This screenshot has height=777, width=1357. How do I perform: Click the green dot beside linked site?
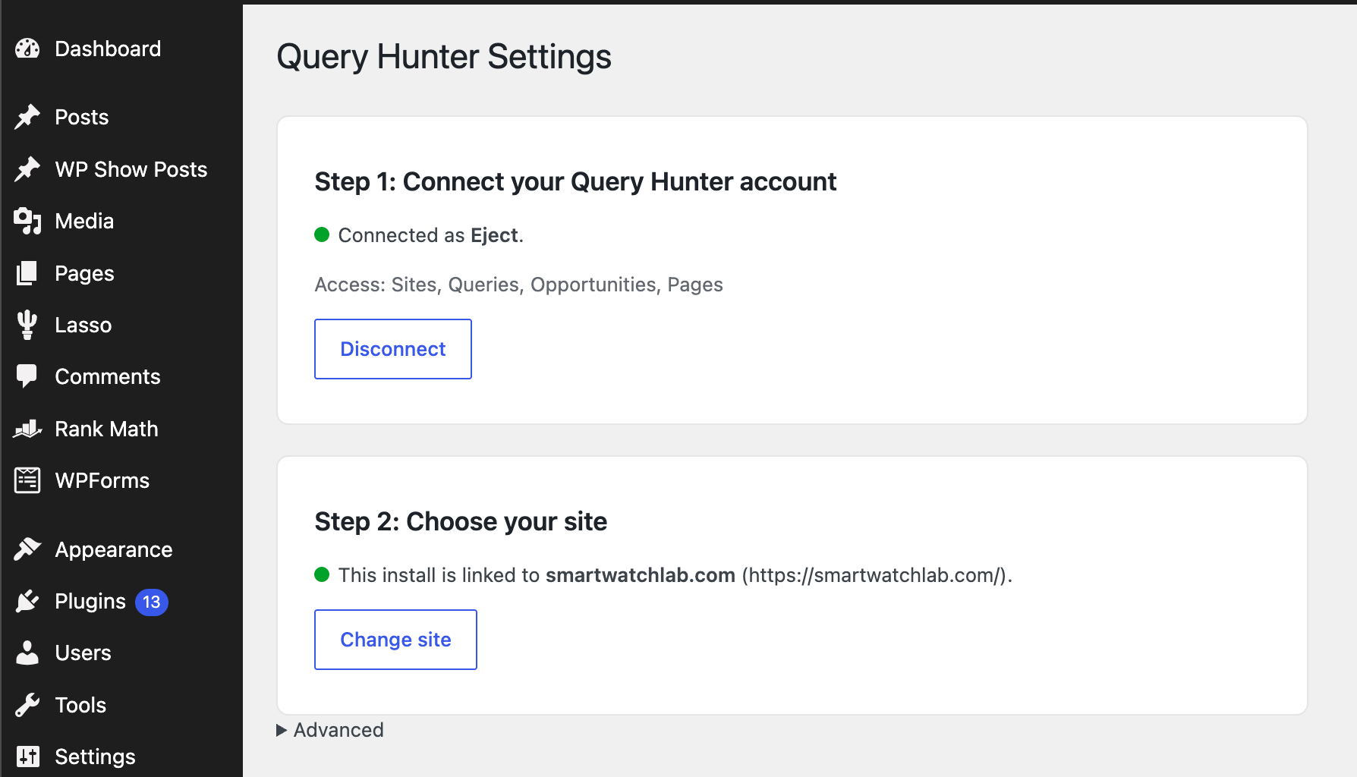322,574
